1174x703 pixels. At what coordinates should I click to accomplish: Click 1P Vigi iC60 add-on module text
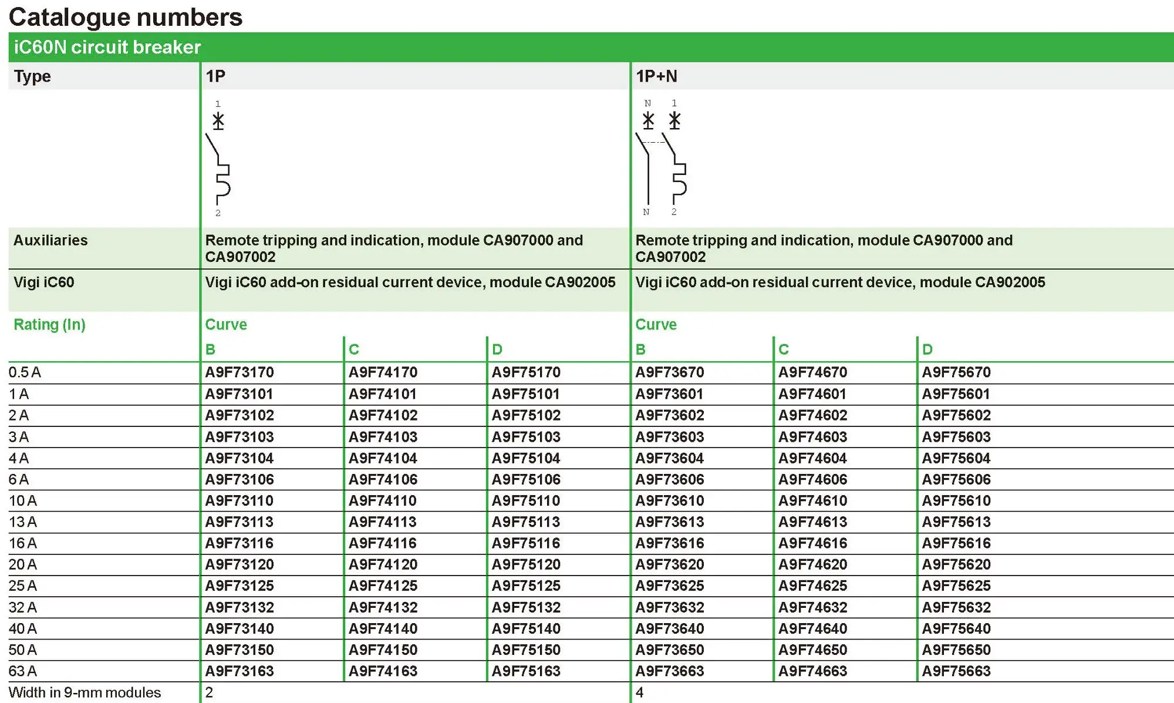click(410, 282)
